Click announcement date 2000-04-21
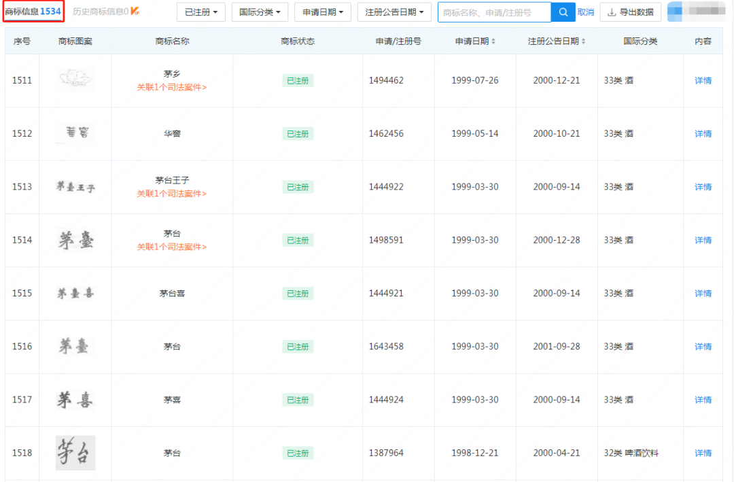The width and height of the screenshot is (734, 482). tap(557, 453)
